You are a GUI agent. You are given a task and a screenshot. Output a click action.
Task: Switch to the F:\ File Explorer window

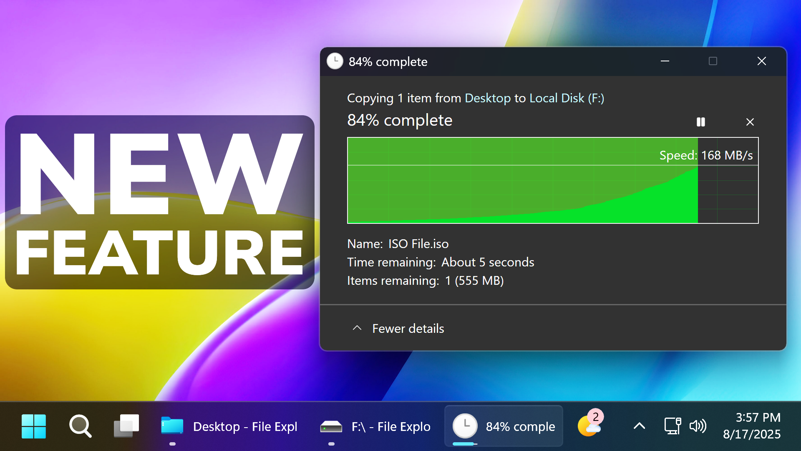[x=375, y=426]
